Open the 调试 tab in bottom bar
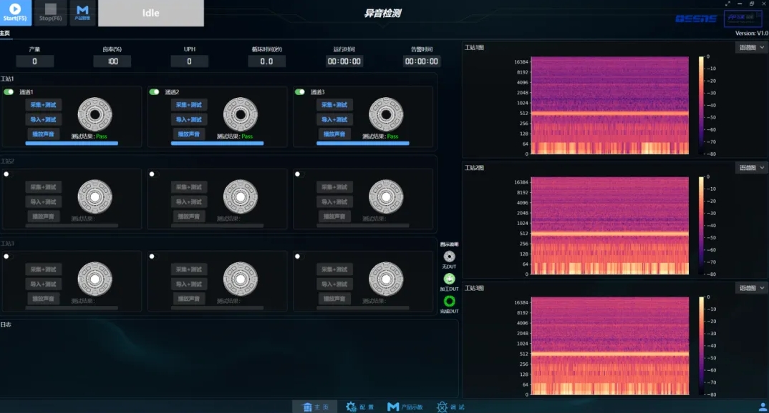This screenshot has width=769, height=413. tap(451, 407)
